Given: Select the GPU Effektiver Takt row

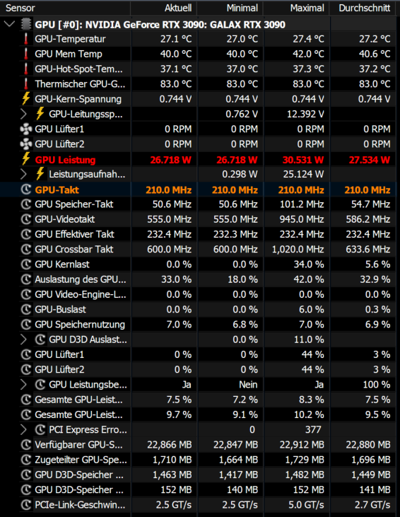Looking at the screenshot, I should (198, 234).
